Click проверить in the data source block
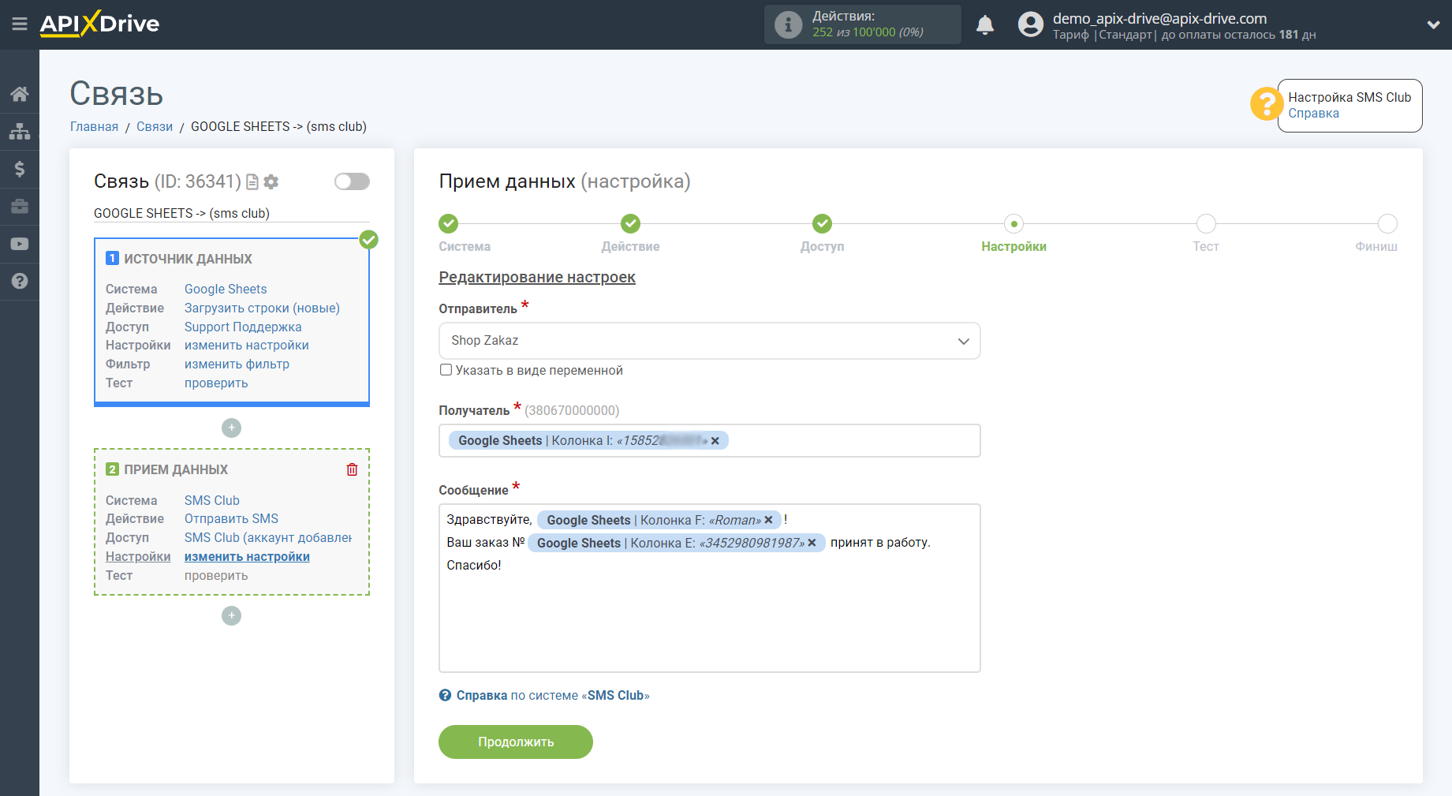 click(x=216, y=383)
